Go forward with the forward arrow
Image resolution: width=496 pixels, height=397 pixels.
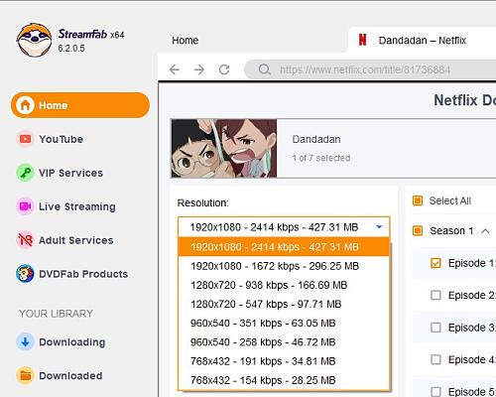pyautogui.click(x=199, y=69)
